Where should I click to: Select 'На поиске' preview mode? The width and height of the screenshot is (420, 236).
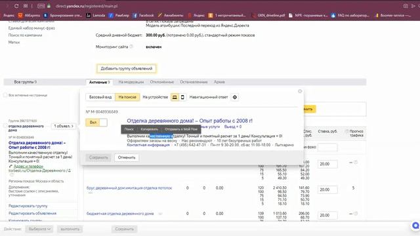[x=127, y=97]
